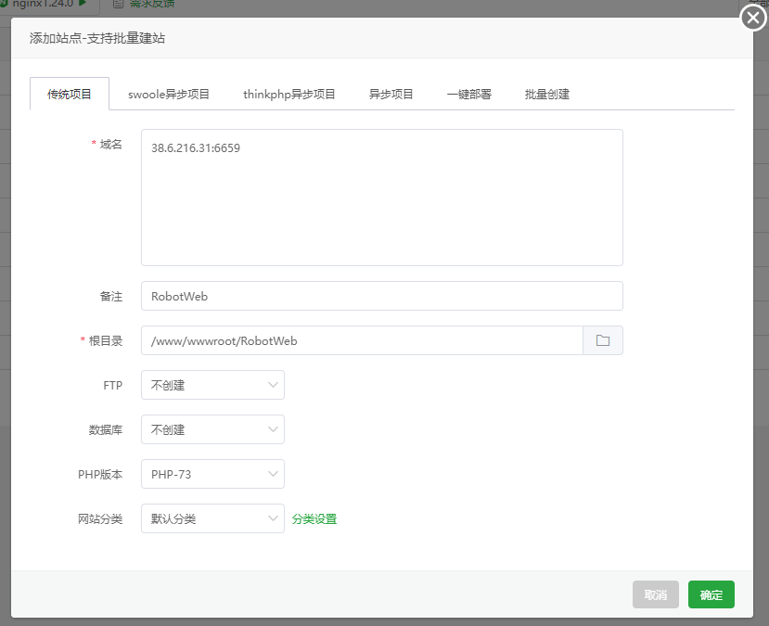Click the 数据库 dropdown chevron
769x626 pixels.
click(x=274, y=429)
